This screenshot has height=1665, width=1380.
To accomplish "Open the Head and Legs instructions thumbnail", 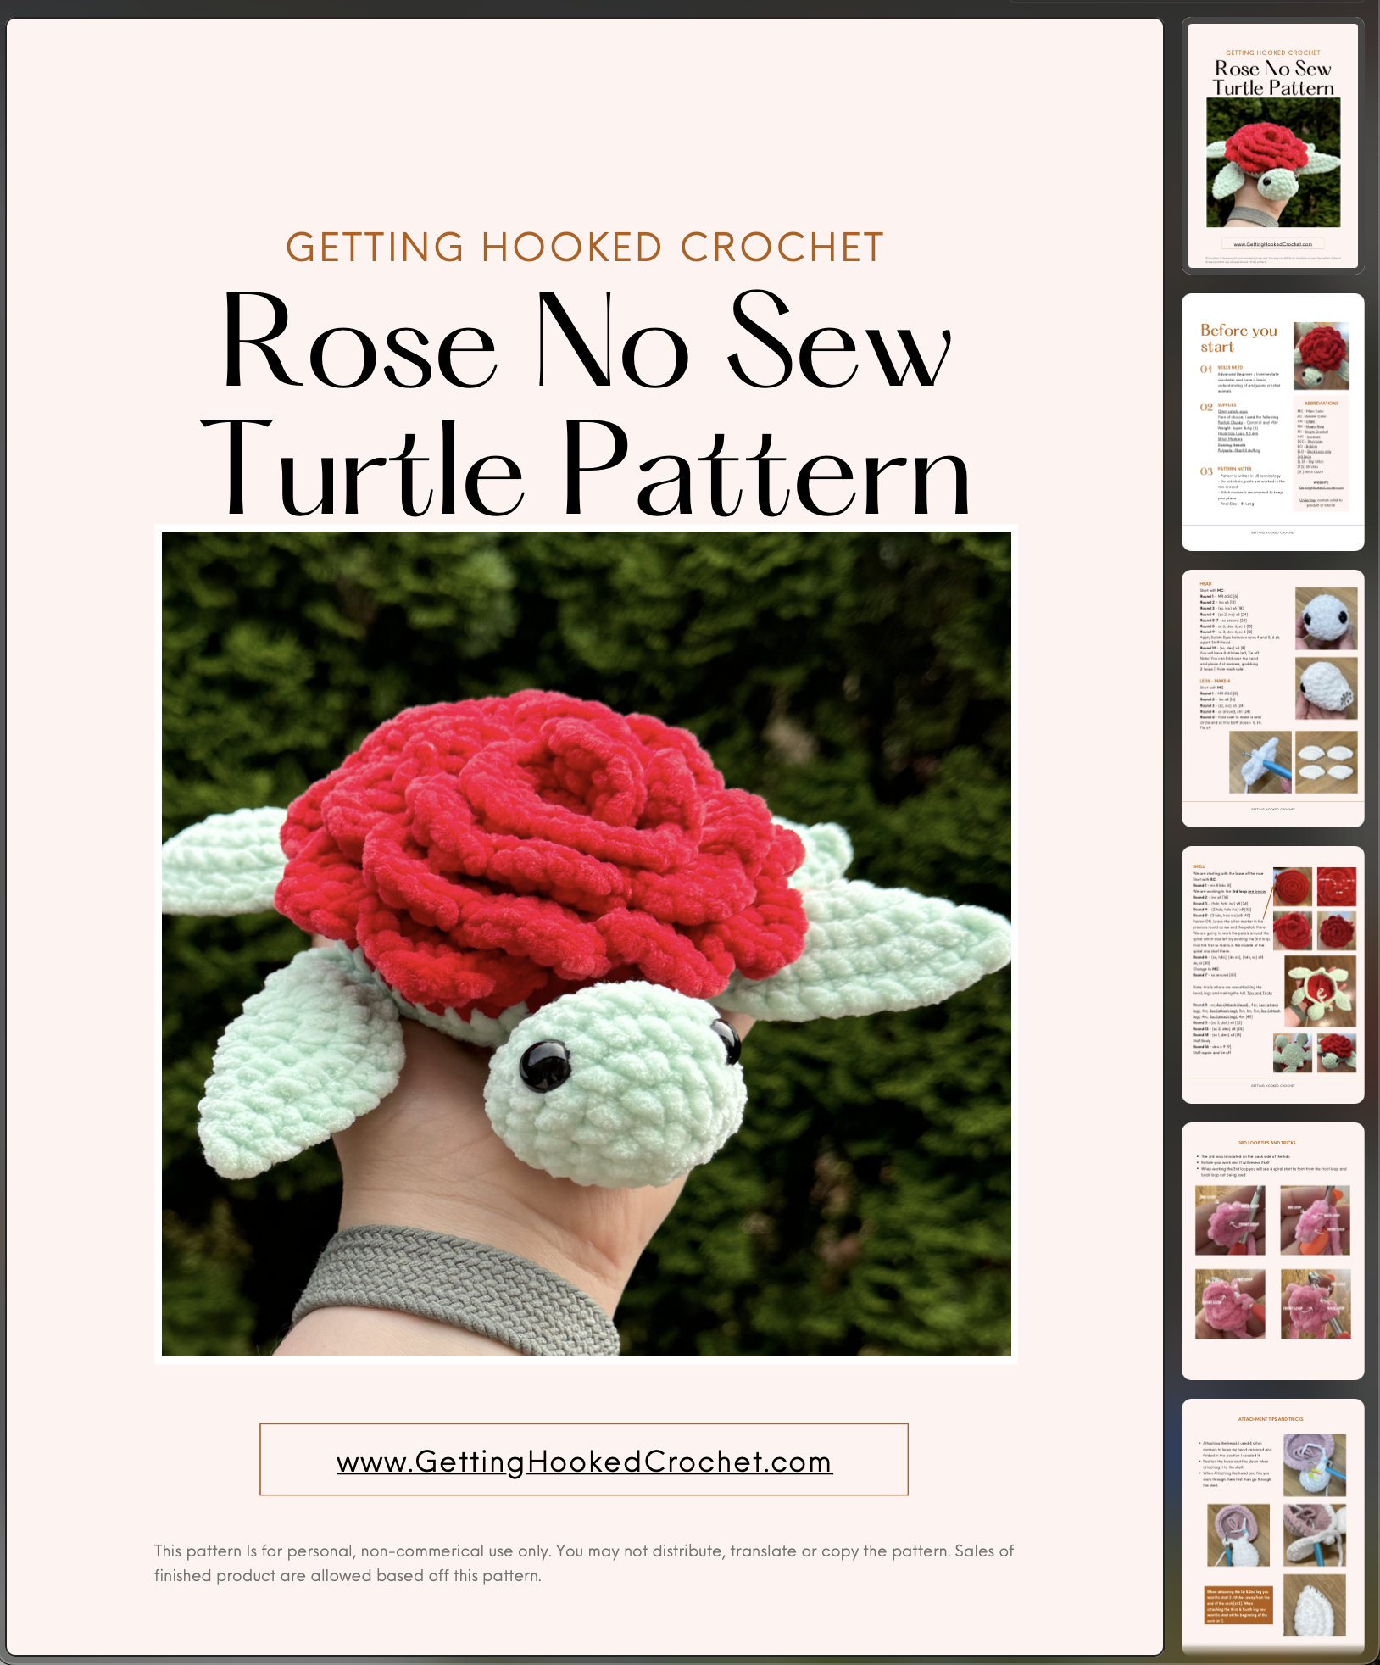I will (1272, 699).
